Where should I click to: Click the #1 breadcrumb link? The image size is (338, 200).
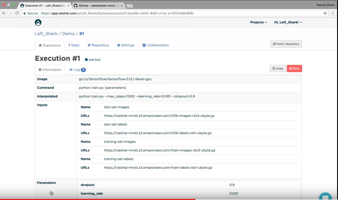(82, 34)
